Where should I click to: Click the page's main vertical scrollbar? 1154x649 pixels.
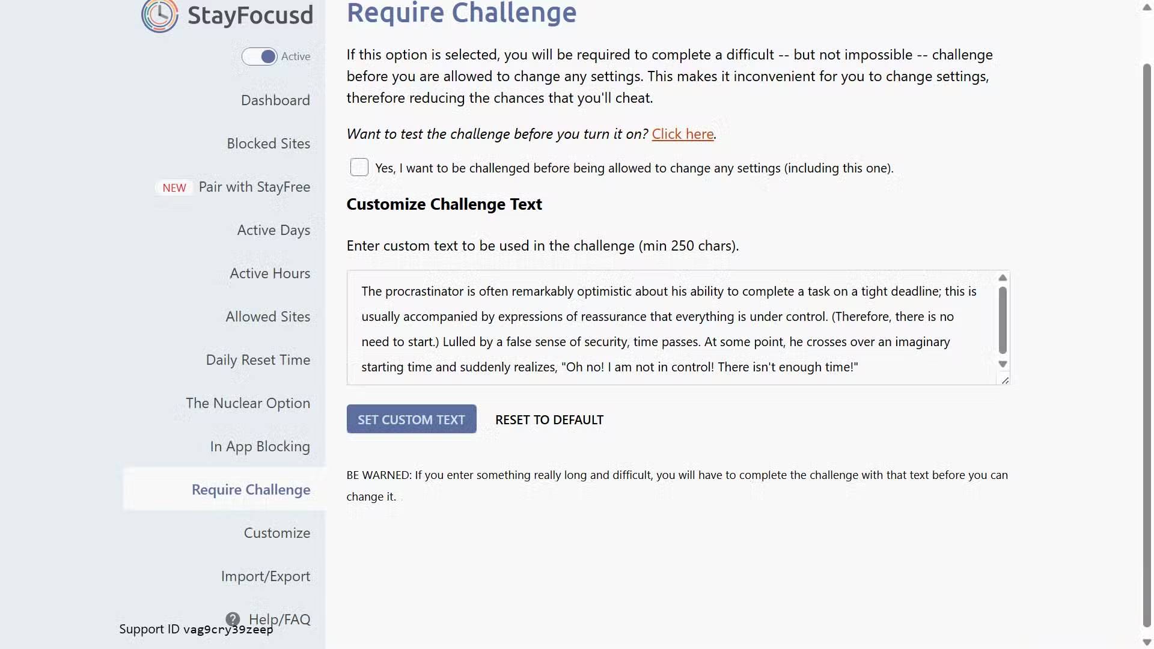[x=1147, y=343]
